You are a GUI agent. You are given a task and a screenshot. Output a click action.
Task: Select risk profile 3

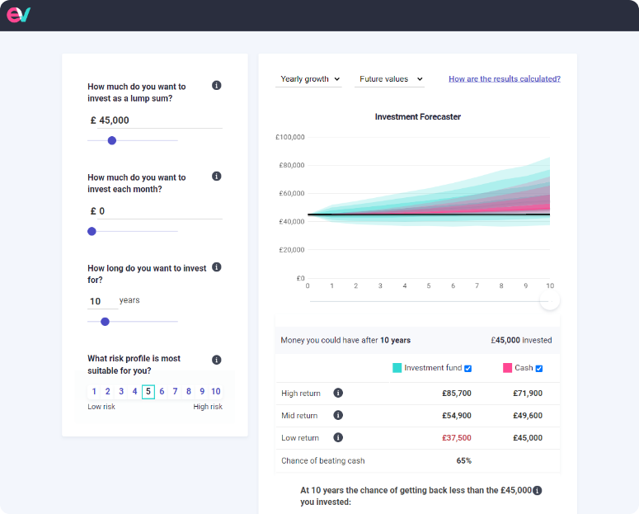coord(121,392)
